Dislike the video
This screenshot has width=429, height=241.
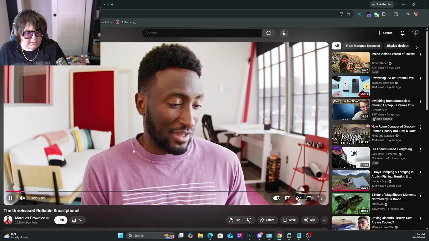249,220
